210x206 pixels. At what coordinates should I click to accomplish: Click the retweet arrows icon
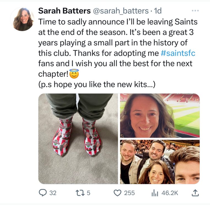pos(80,193)
